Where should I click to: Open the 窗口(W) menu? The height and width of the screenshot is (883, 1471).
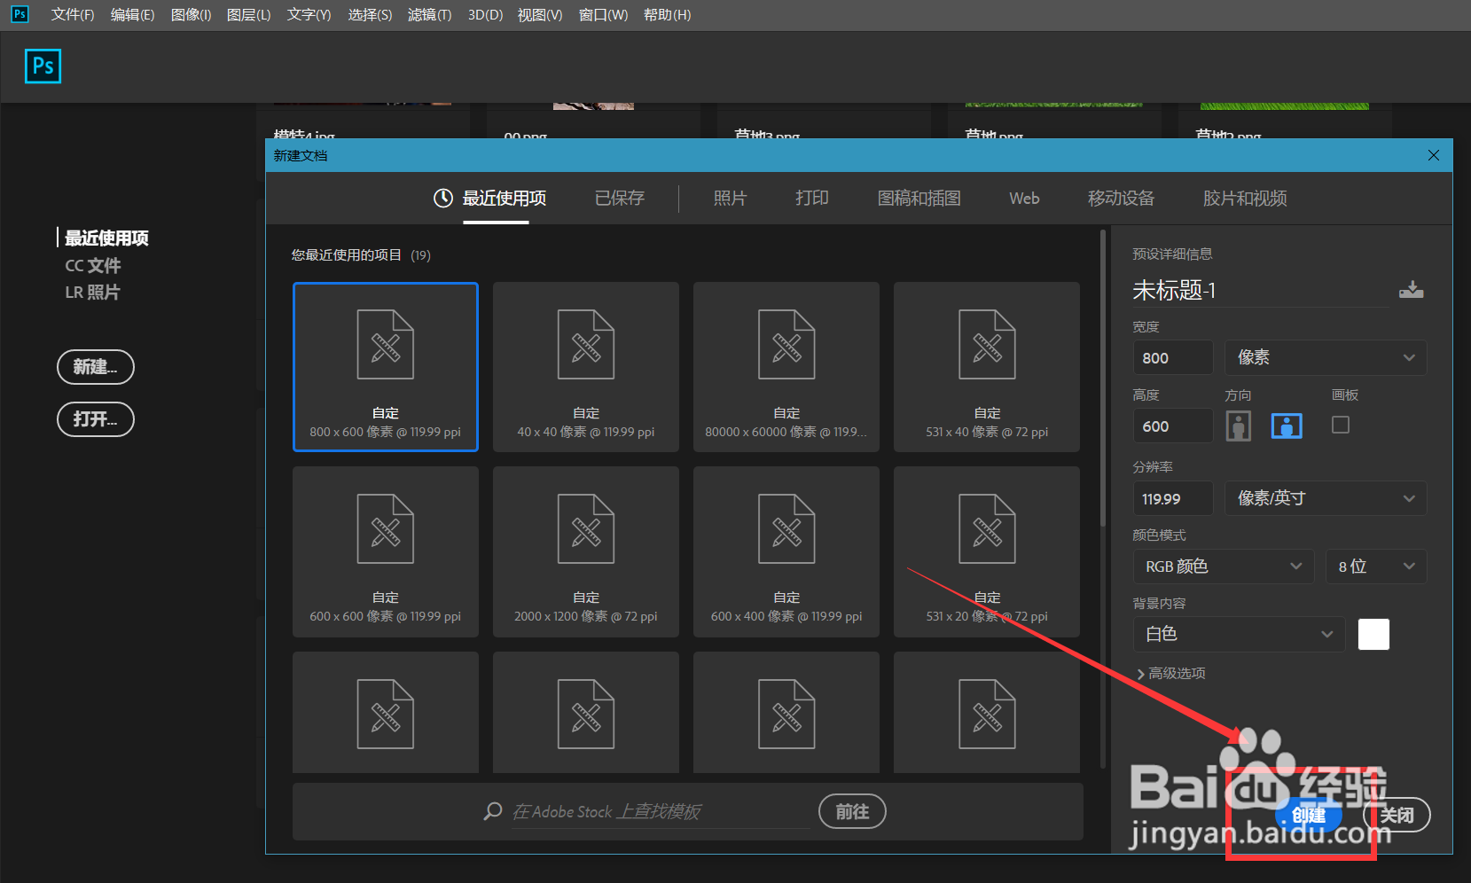point(603,14)
